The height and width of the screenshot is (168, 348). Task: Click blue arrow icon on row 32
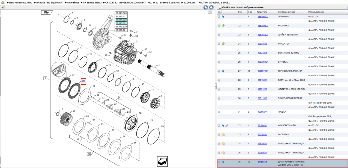[223, 126]
